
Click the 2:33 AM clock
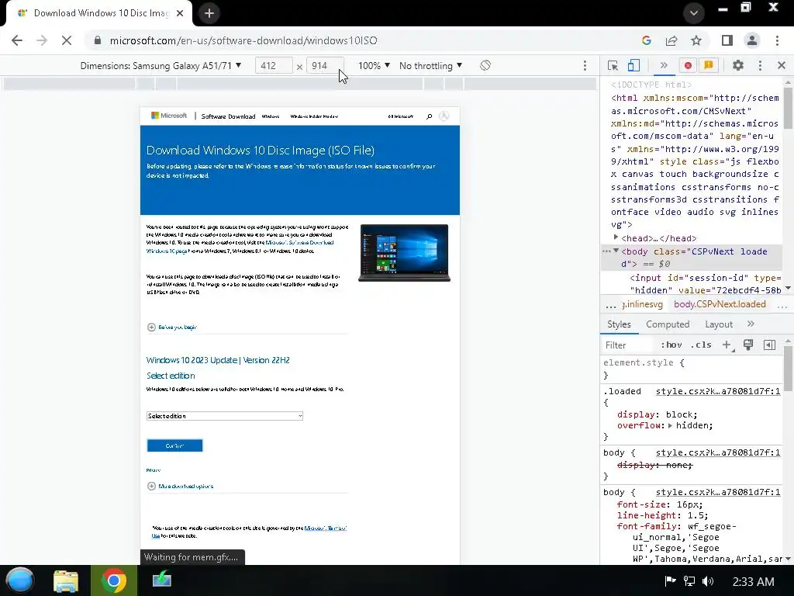(x=753, y=581)
